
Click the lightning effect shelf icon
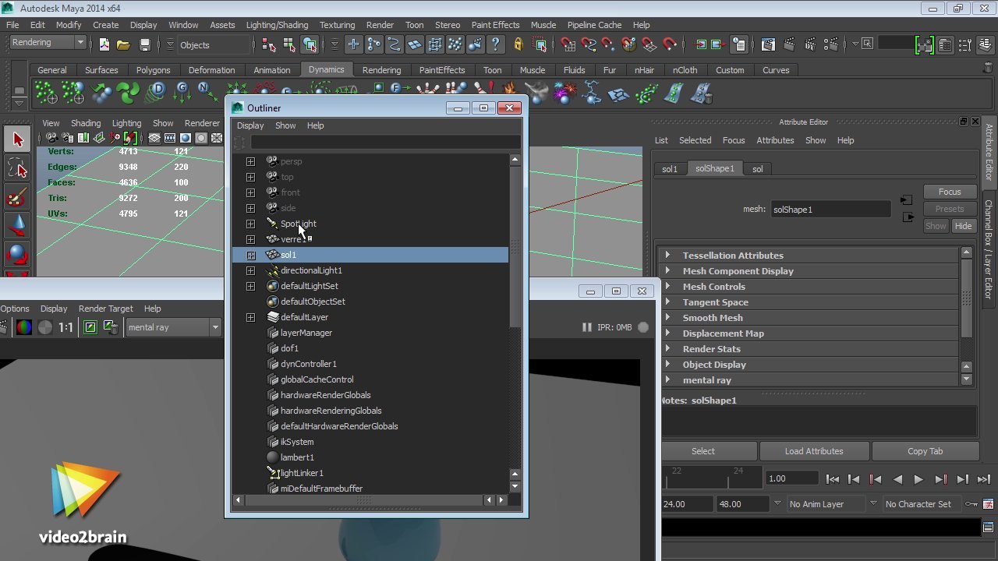coord(591,93)
